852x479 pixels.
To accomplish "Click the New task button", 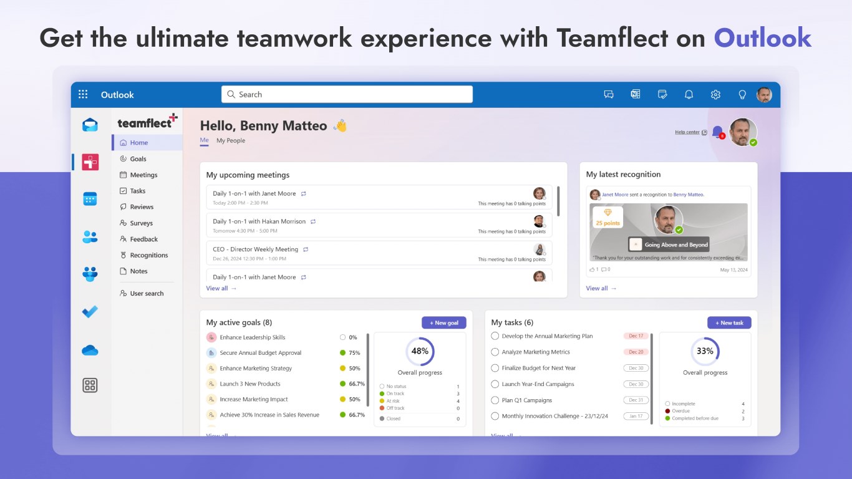I will point(729,322).
